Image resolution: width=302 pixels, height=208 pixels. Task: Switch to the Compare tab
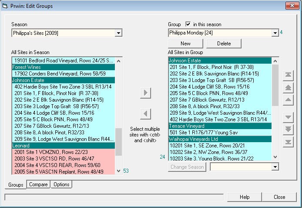[x=38, y=185]
